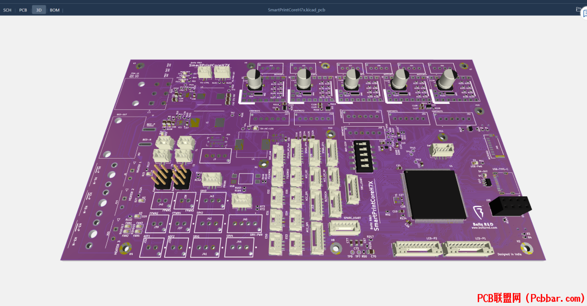
Task: Click the LCD-P2 connector on the board
Action: [x=417, y=249]
